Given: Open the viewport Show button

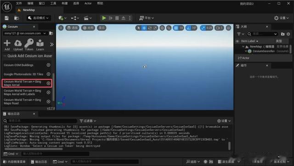Looking at the screenshot, I should coord(102,28).
